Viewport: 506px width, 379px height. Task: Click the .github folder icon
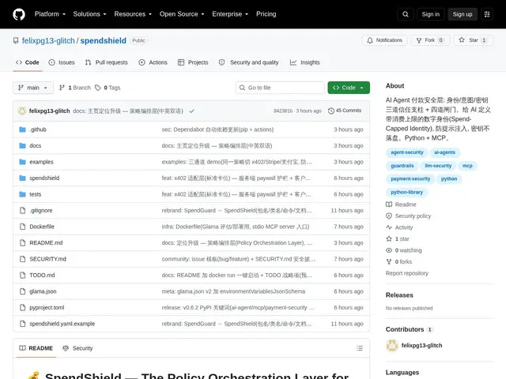pos(22,129)
